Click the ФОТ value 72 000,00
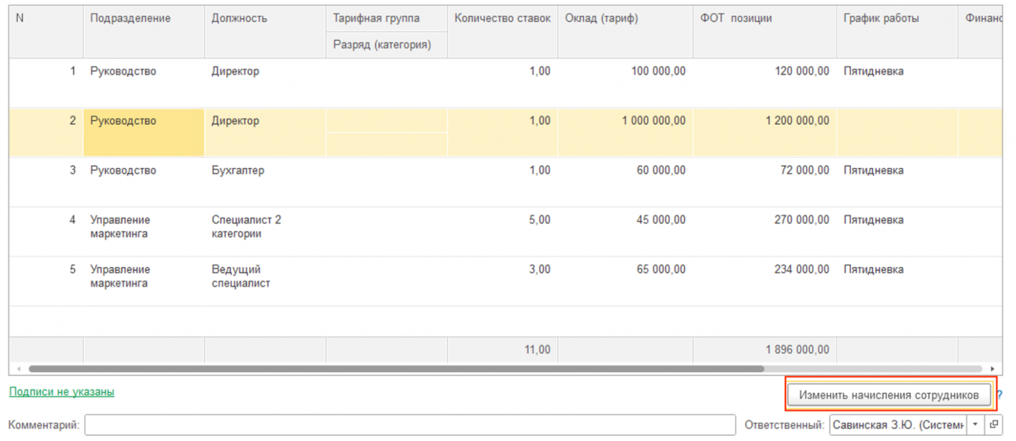Viewport: 1016px width, 441px height. 805,170
